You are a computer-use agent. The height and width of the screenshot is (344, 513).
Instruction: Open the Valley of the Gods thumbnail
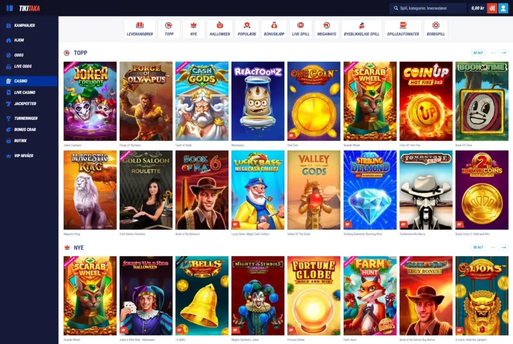click(x=314, y=190)
